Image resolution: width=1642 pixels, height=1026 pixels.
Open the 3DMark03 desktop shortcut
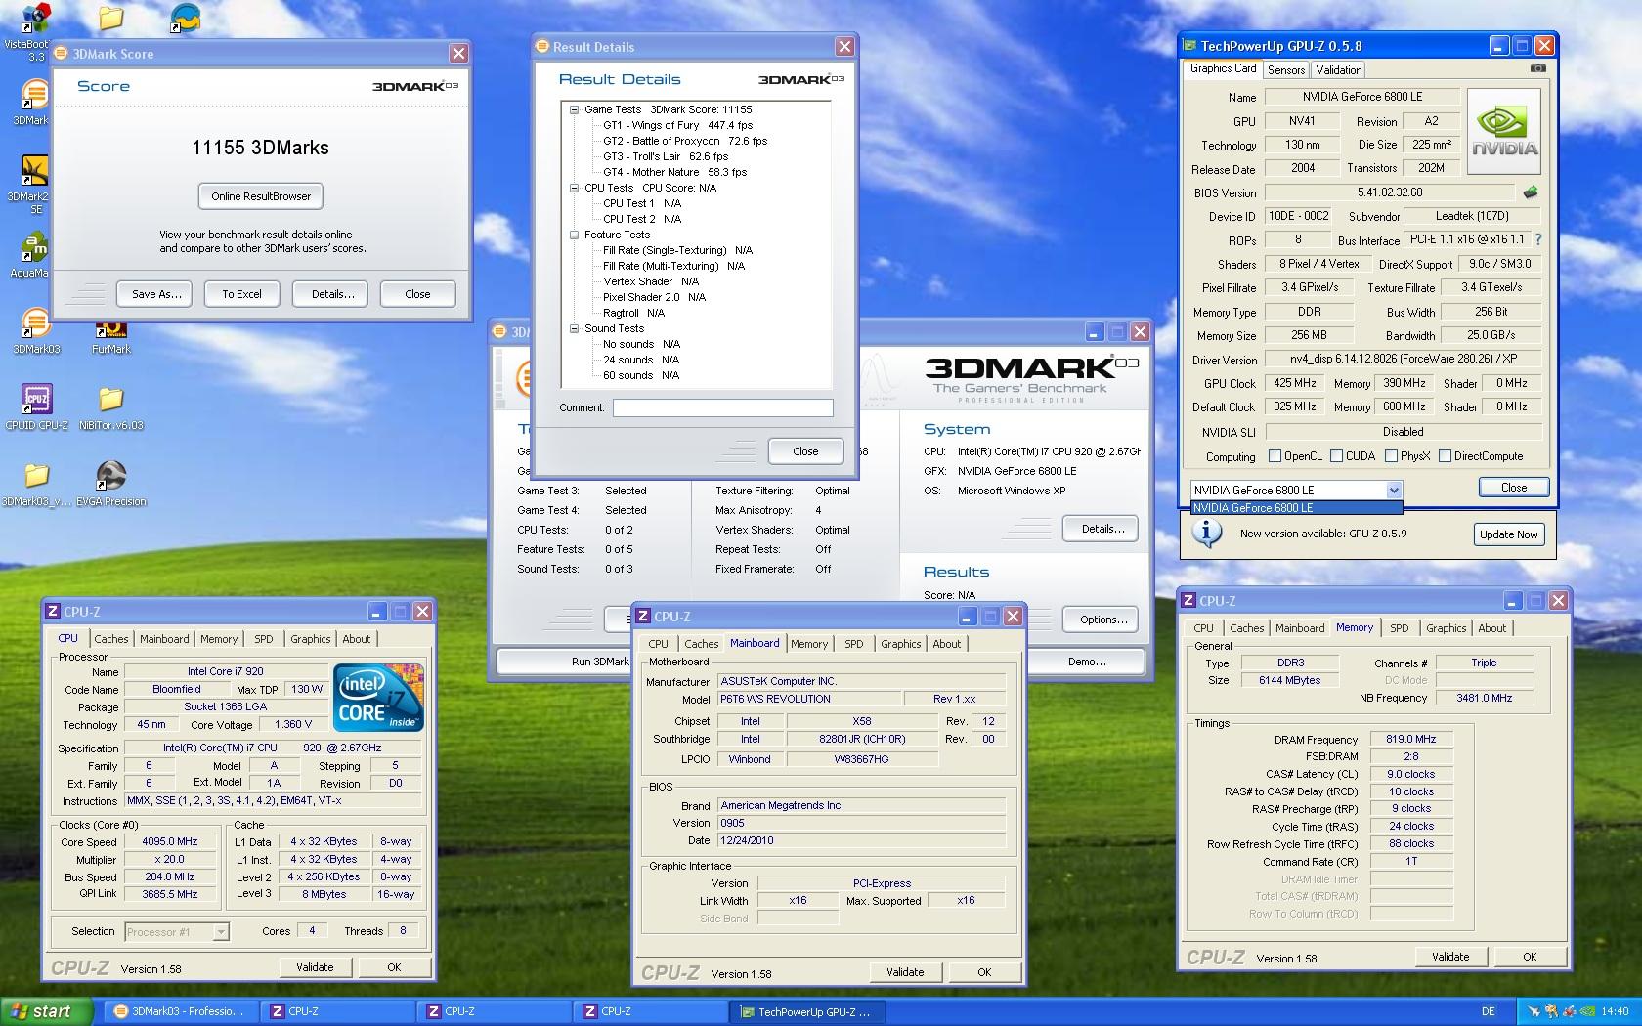click(35, 323)
